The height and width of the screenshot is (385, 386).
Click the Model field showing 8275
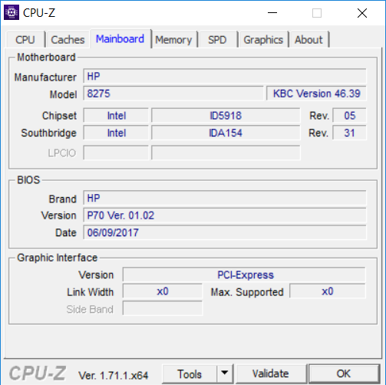[173, 94]
